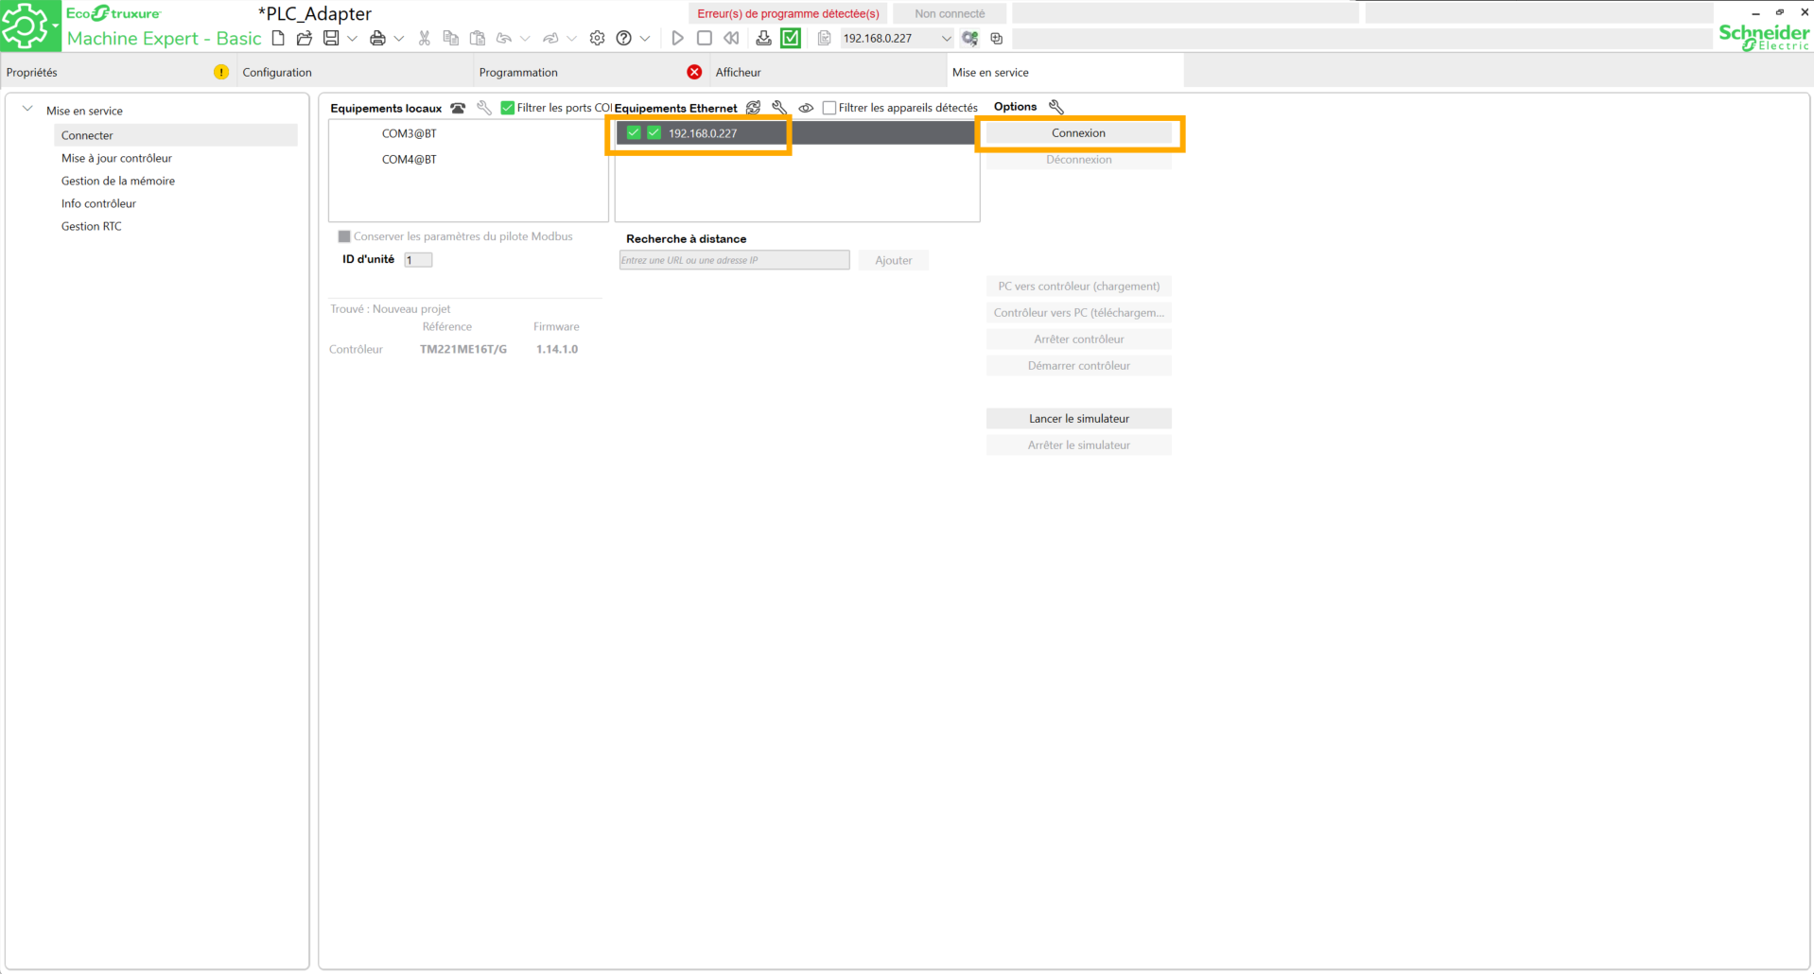This screenshot has width=1814, height=974.
Task: Toggle the eye icon for Ethernet devices
Action: 806,108
